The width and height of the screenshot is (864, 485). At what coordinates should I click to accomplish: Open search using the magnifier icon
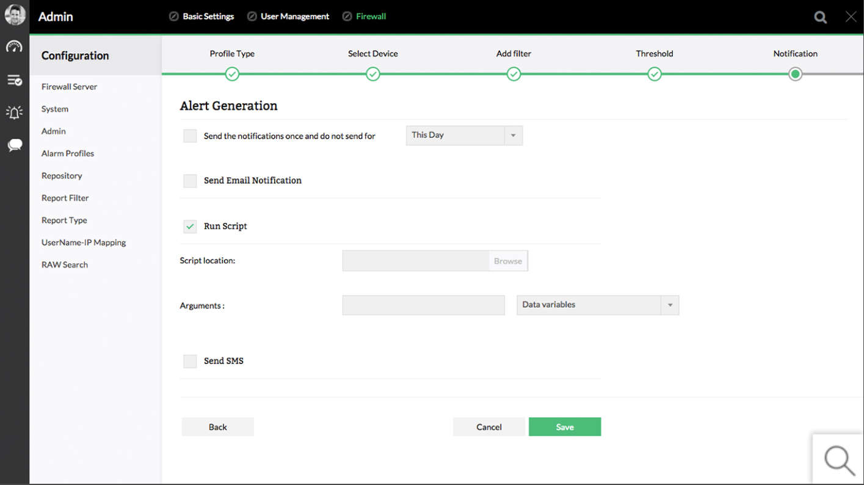point(820,16)
